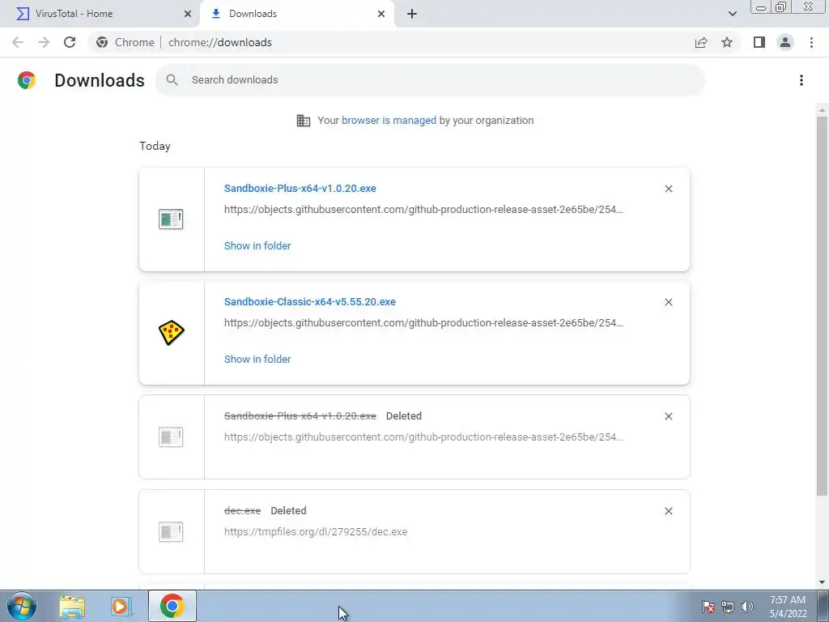Click the greyed dec.exe file icon

point(171,531)
